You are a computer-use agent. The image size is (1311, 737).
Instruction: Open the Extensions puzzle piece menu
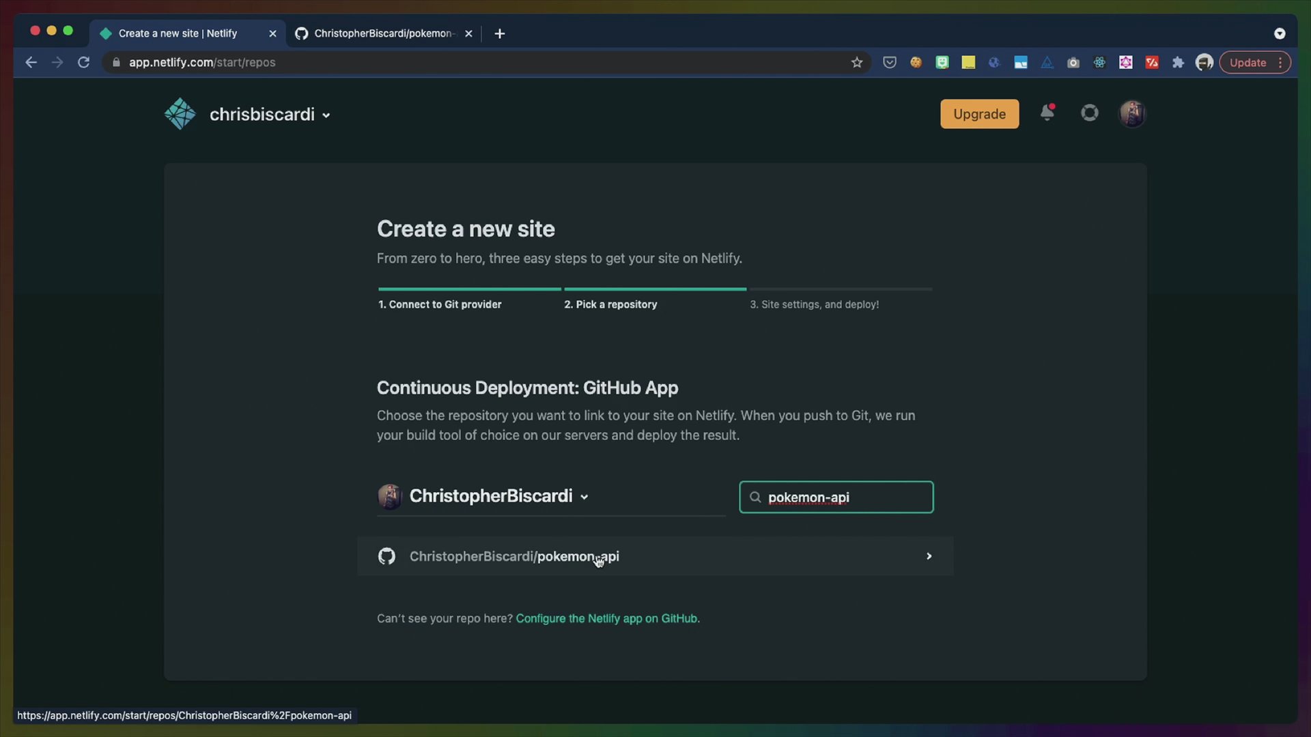coord(1178,62)
